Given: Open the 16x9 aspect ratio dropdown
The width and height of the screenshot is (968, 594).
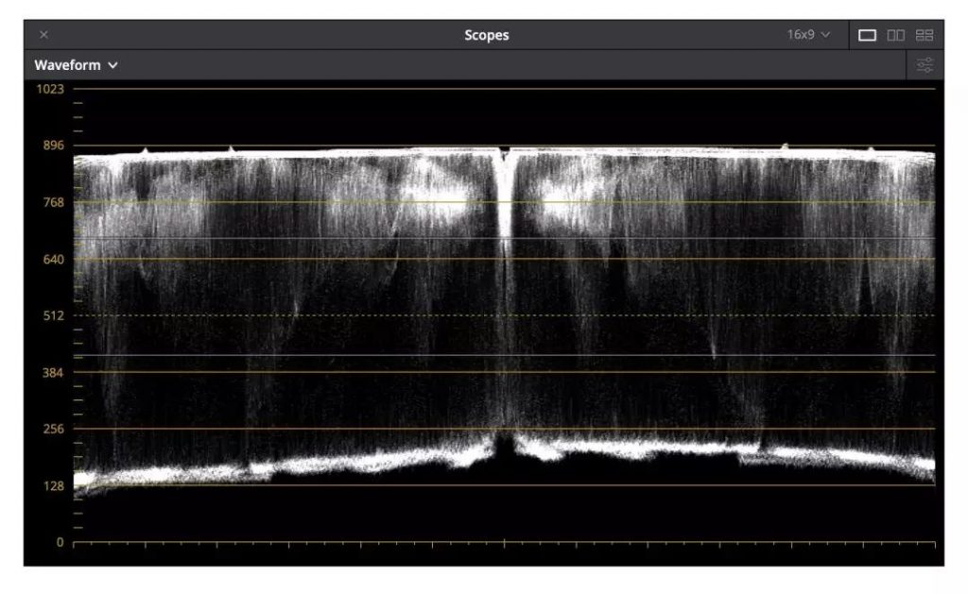Looking at the screenshot, I should [808, 35].
